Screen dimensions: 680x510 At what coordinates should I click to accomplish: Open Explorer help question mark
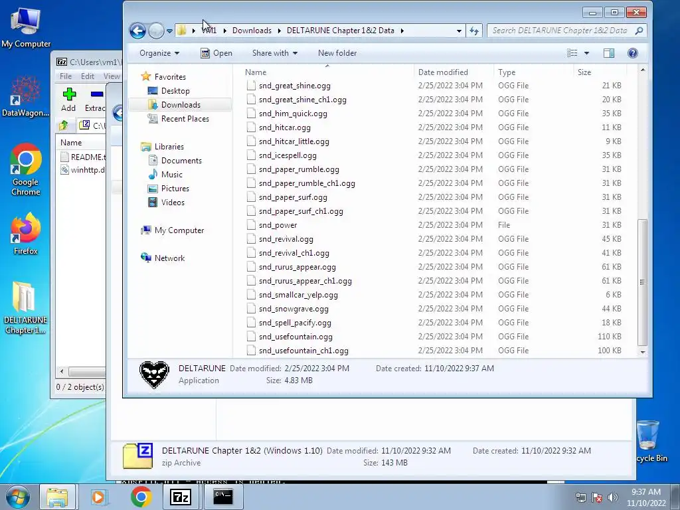[633, 53]
